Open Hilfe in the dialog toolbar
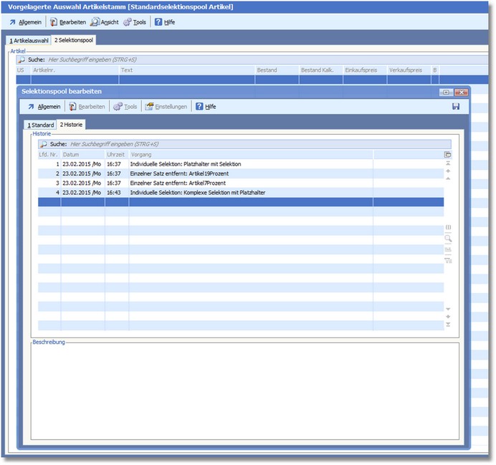The height and width of the screenshot is (465, 496). (206, 107)
